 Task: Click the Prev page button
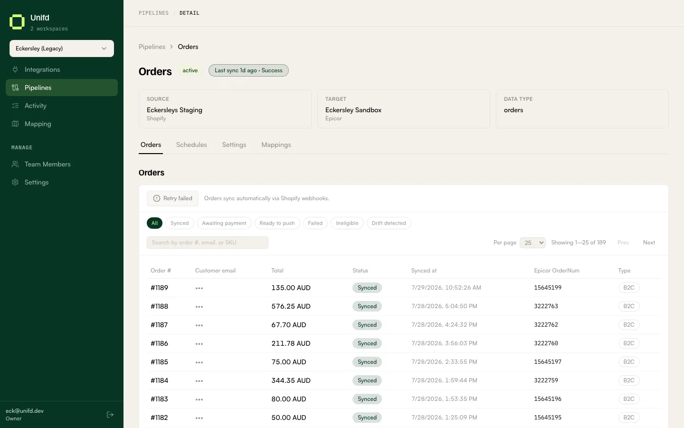click(623, 243)
